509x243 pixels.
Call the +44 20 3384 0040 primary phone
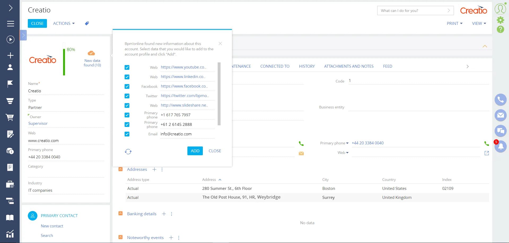coord(486,143)
